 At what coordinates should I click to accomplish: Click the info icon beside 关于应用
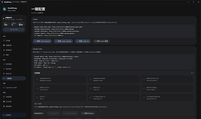tap(4, 102)
